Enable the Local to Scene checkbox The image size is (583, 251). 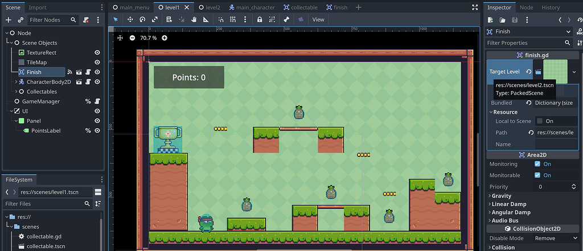(x=540, y=121)
